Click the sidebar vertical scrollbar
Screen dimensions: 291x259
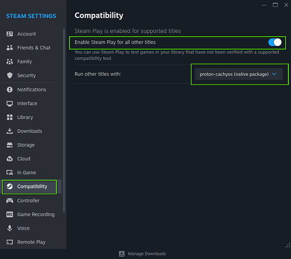[64, 120]
